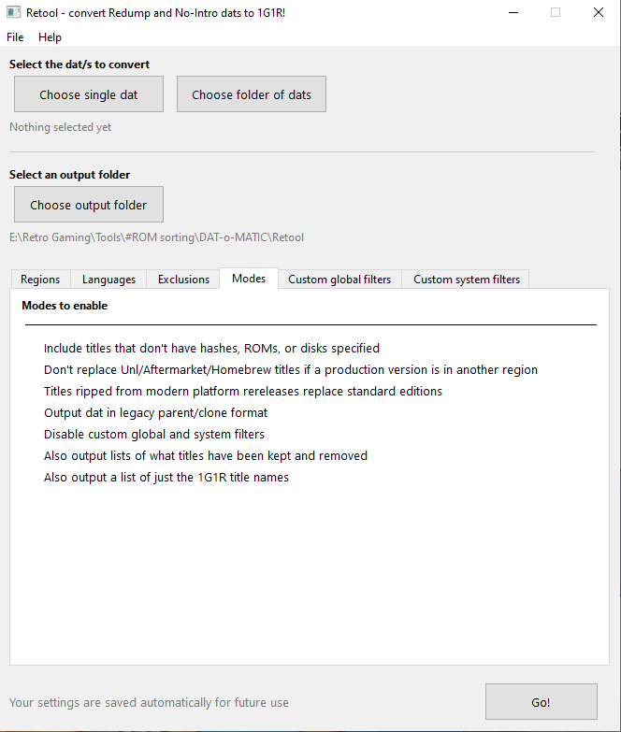The width and height of the screenshot is (621, 732).
Task: Click the 'Nothing selected yet' status text
Action: coord(60,127)
